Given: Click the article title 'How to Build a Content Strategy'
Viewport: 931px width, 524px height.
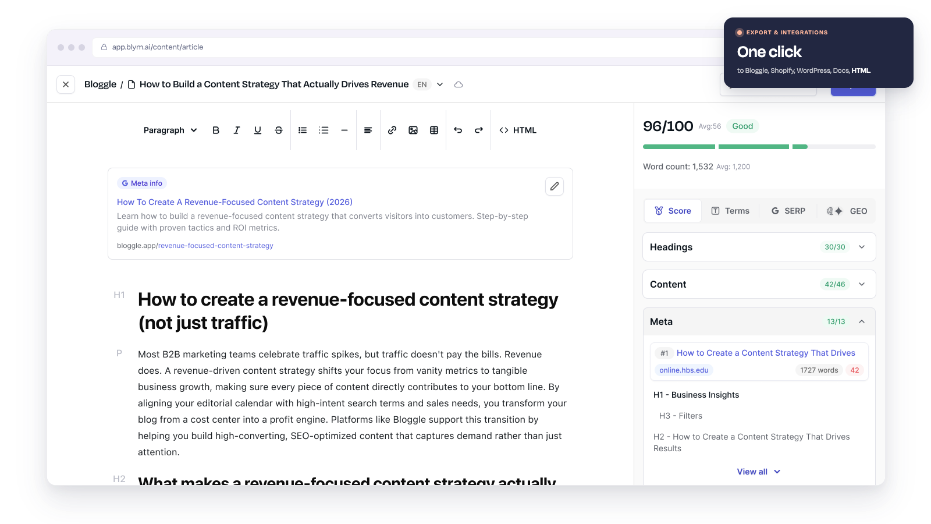Looking at the screenshot, I should (x=274, y=84).
